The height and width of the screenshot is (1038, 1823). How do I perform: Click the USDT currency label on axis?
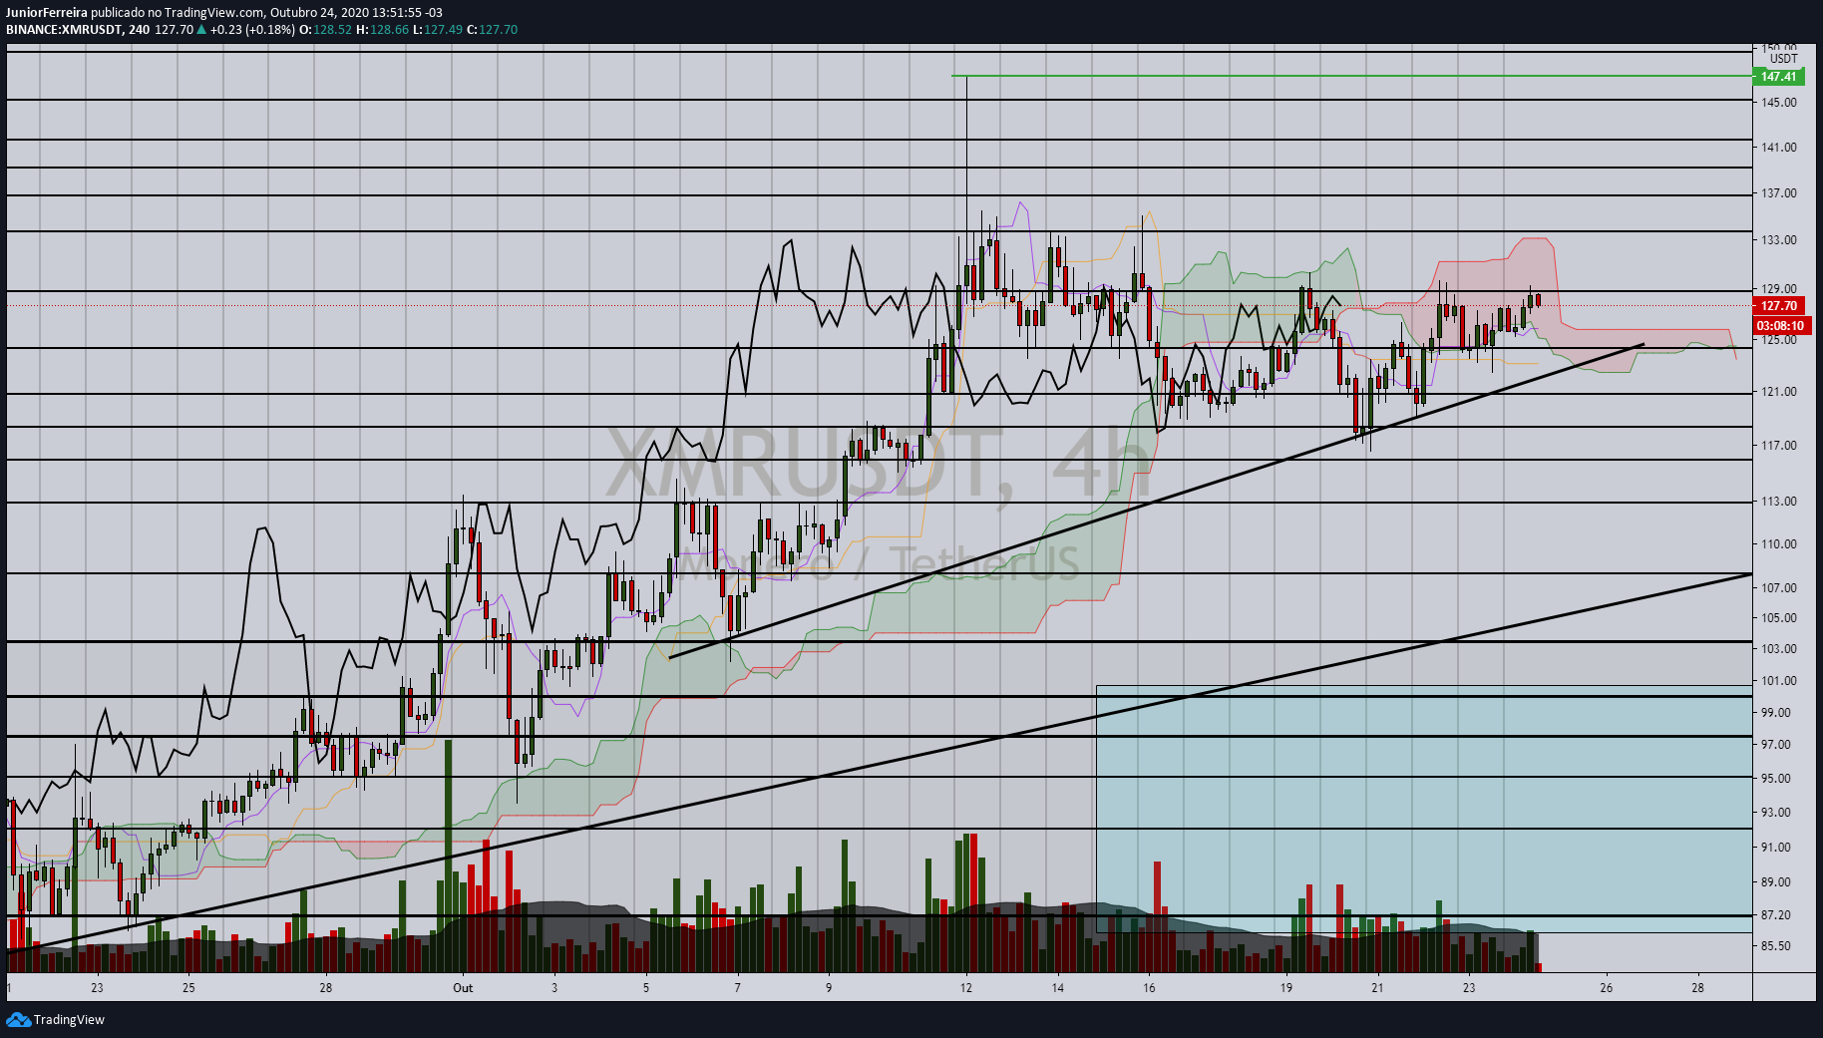(1784, 59)
